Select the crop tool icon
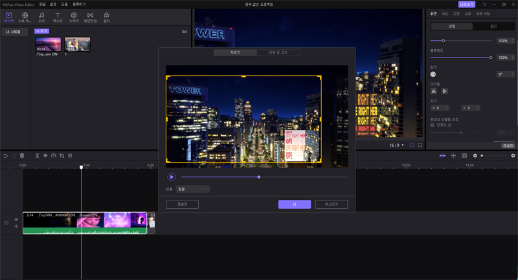Screen dimensions: 518x280 62,156
